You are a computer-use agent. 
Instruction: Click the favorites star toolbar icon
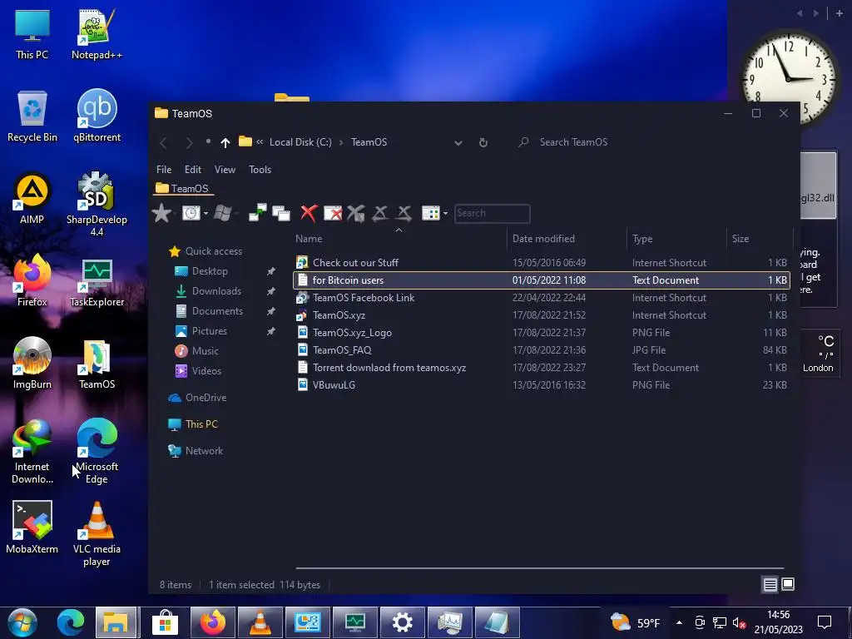161,213
